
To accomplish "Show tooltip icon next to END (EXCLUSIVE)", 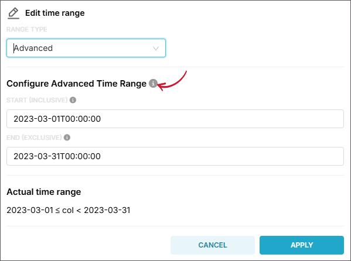I will point(67,138).
